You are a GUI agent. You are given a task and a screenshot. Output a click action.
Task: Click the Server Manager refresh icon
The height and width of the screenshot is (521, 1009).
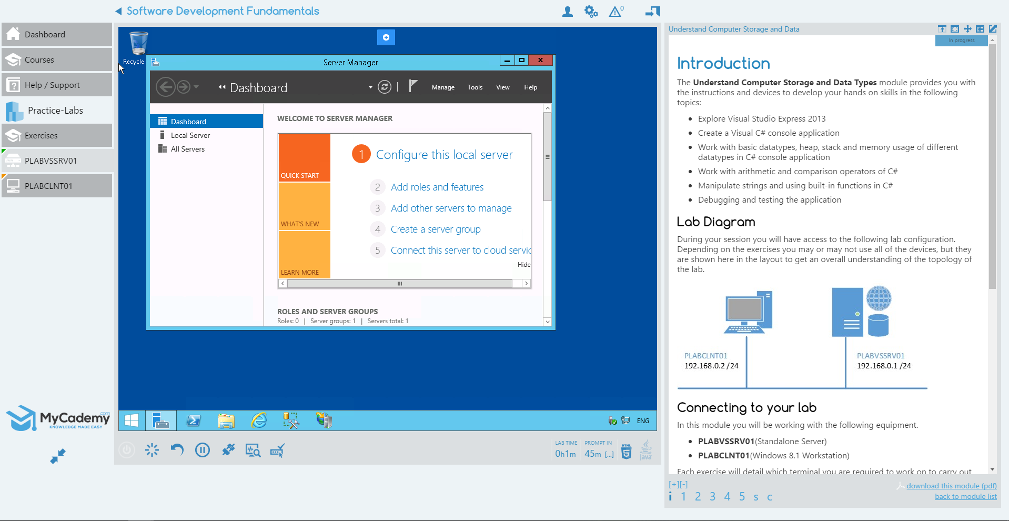tap(385, 87)
